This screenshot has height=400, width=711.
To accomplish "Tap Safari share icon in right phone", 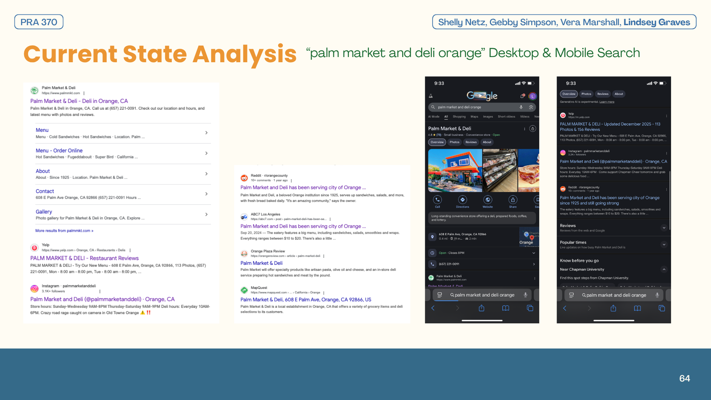I will tap(613, 308).
